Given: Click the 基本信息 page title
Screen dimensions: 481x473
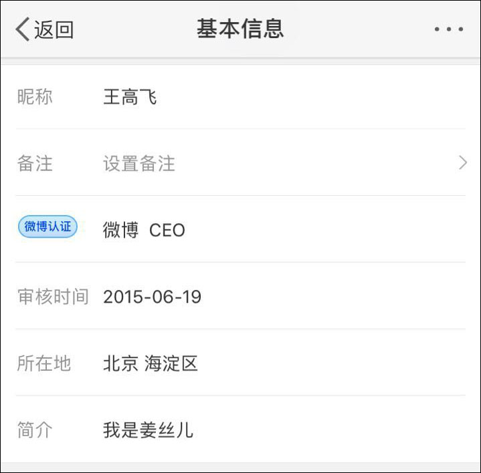Looking at the screenshot, I should pos(240,29).
